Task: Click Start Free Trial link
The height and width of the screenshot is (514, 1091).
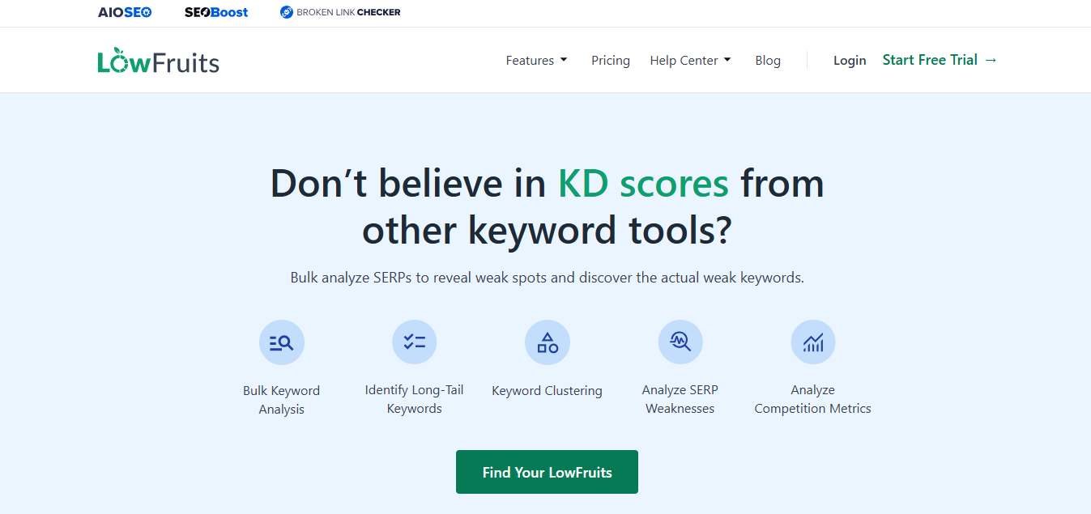Action: tap(940, 60)
